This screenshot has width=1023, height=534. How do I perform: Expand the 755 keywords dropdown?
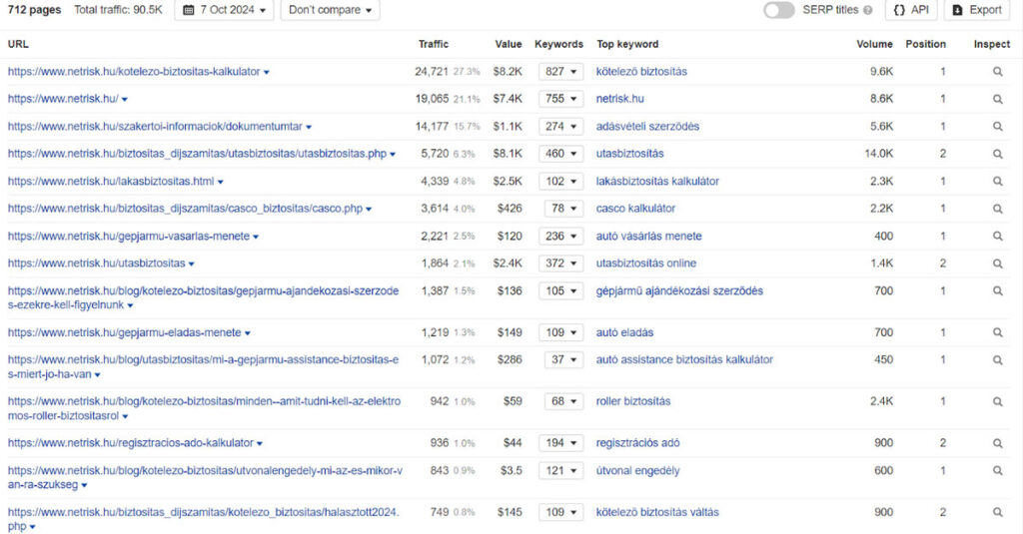click(x=561, y=99)
